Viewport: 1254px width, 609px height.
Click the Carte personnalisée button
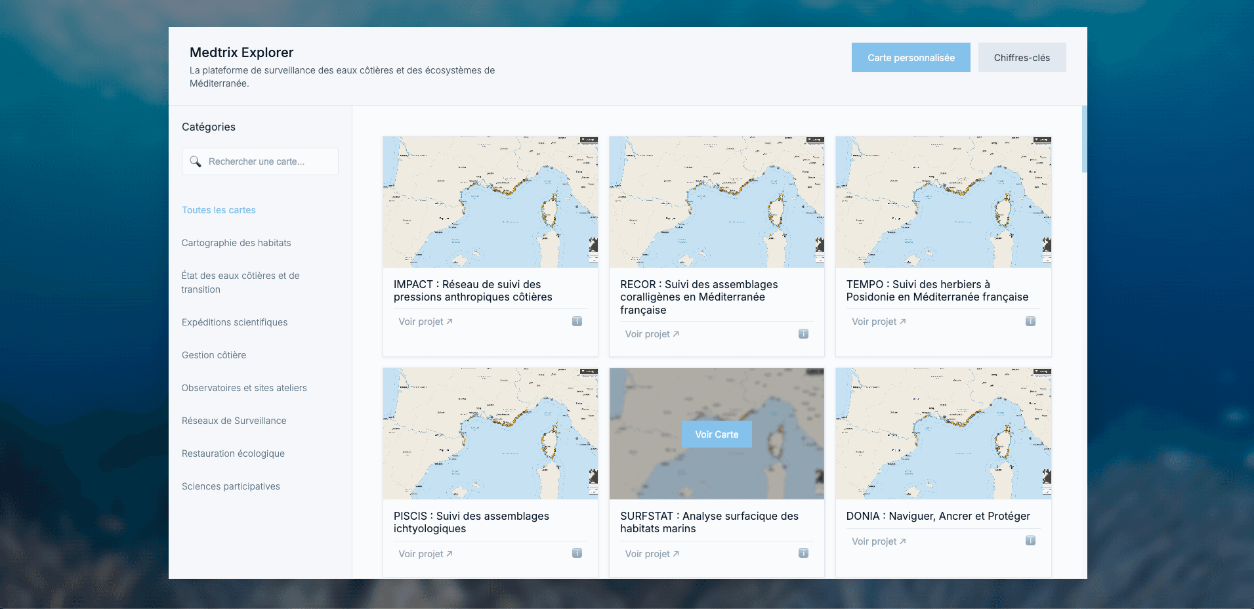[910, 58]
